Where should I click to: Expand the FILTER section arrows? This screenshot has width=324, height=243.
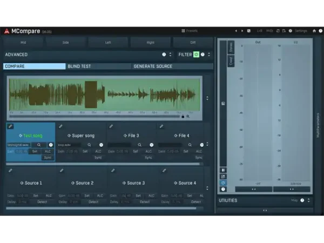(x=209, y=55)
